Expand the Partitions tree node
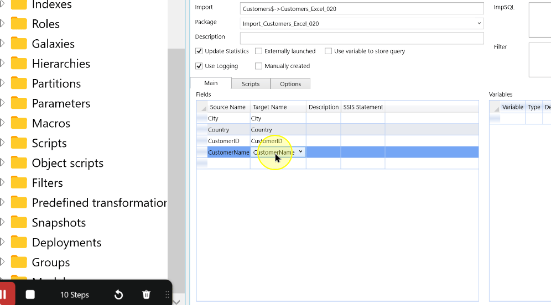551x305 pixels. tap(2, 83)
